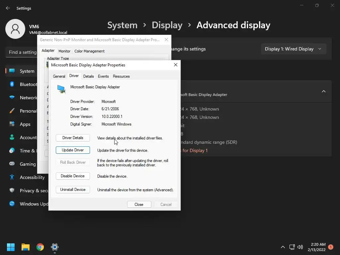
Task: Click the Accounts sidebar icon
Action: point(12,137)
